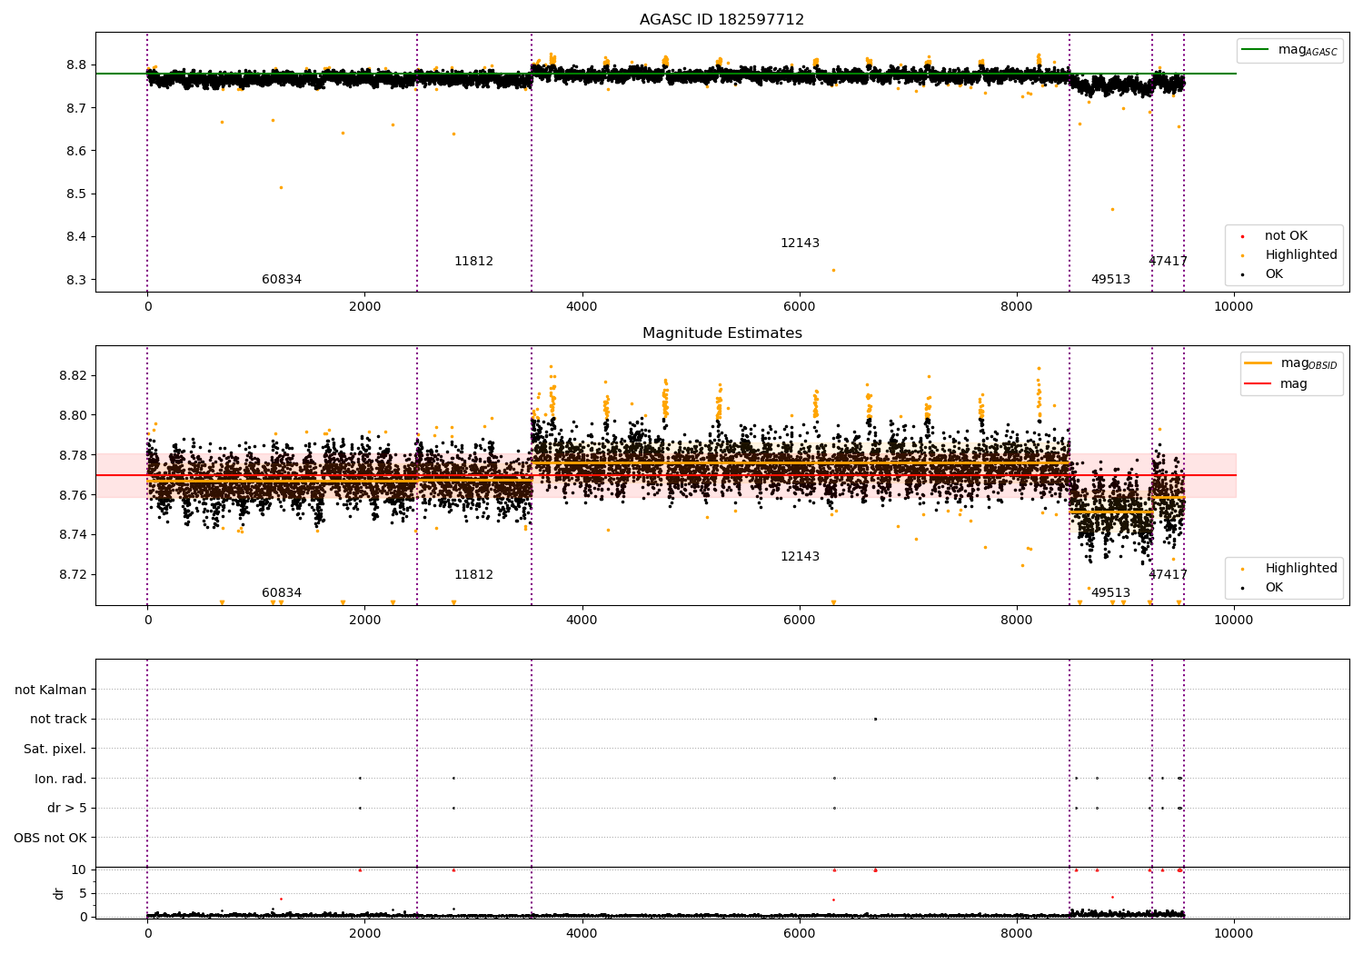1363x954 pixels.
Task: Click the orange line sample in mag OBSID legend
Action: click(1259, 363)
